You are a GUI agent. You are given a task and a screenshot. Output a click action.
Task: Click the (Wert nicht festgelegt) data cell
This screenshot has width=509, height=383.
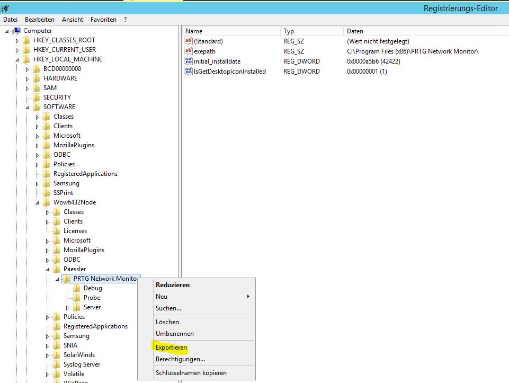tap(378, 41)
